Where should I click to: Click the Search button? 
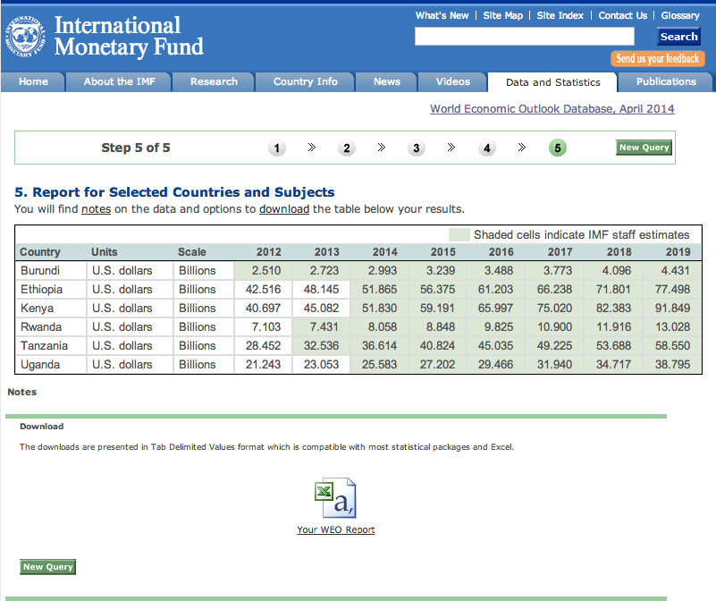[x=678, y=37]
